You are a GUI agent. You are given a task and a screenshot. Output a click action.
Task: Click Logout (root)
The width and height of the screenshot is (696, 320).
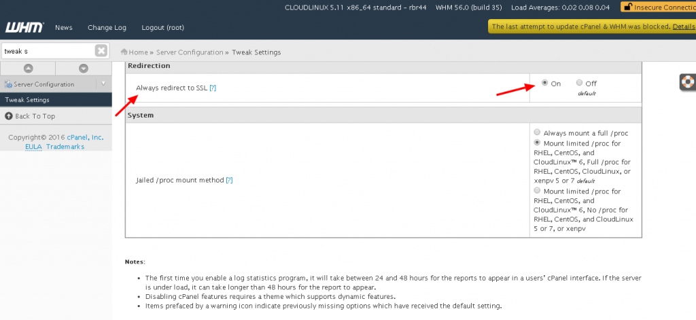click(x=162, y=28)
